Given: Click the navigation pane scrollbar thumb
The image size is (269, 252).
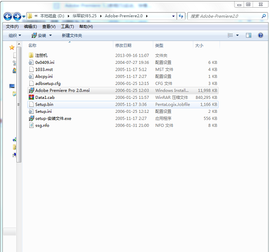Looking at the screenshot, I should click(x=19, y=104).
